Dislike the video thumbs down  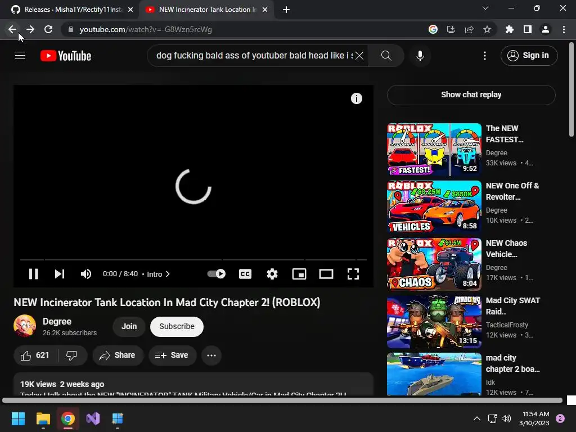coord(72,355)
